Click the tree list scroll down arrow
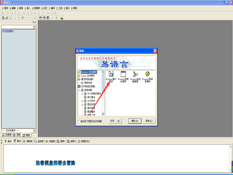The height and width of the screenshot is (175, 233). pos(103,114)
